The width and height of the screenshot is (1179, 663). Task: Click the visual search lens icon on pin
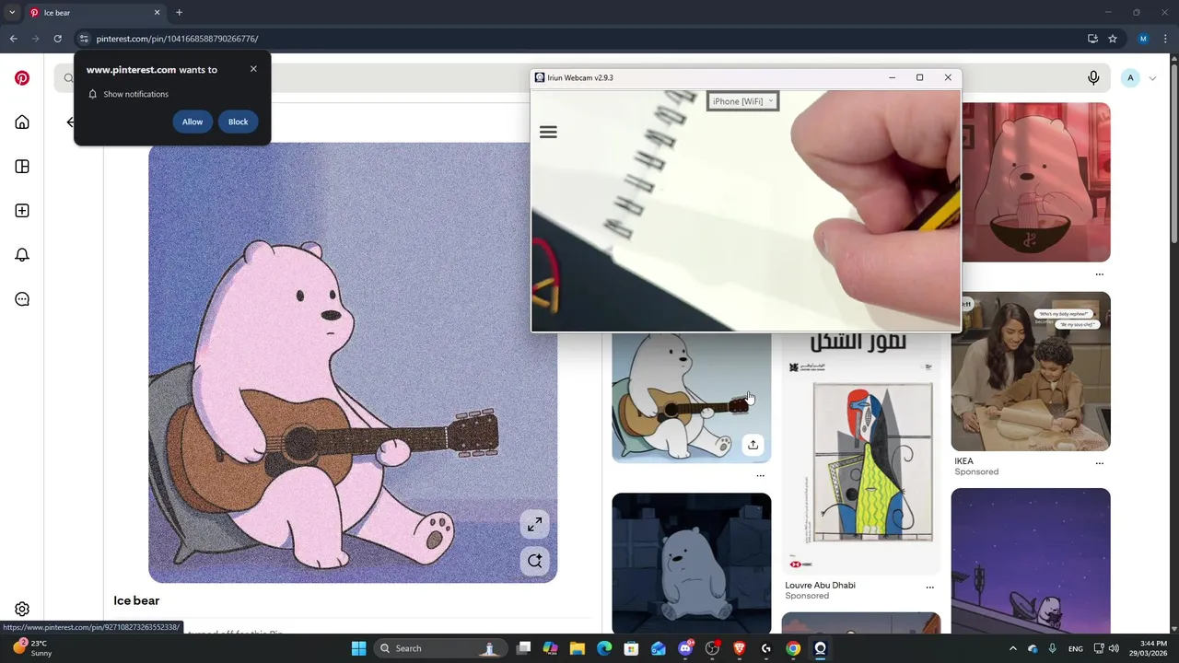click(x=534, y=561)
